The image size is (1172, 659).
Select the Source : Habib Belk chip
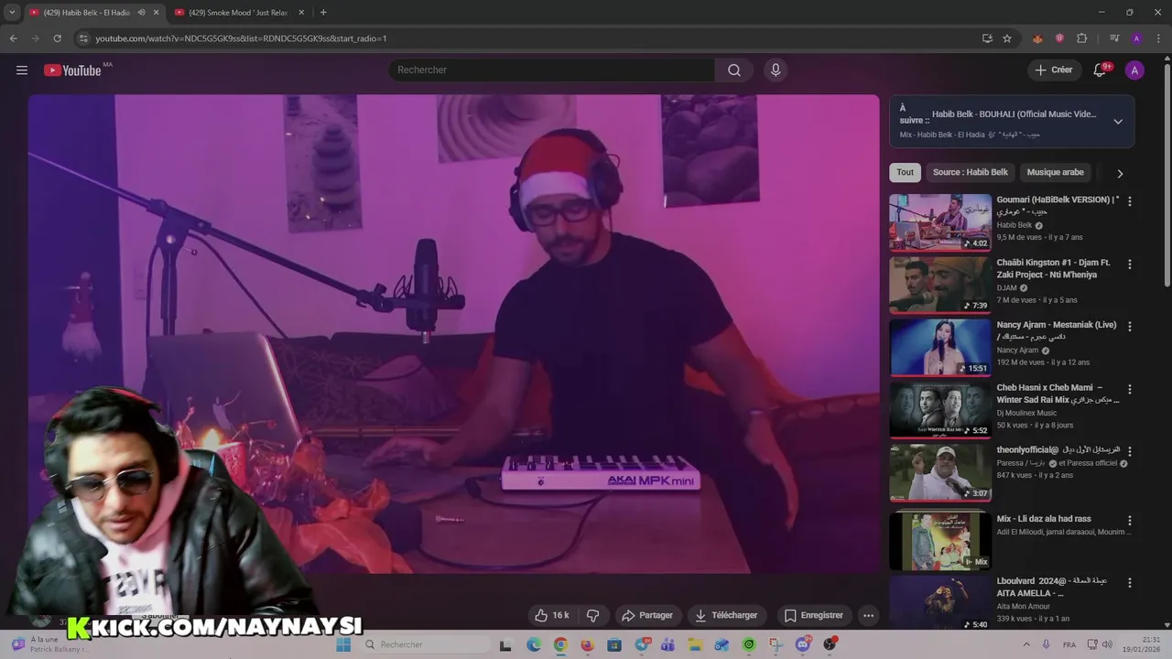[x=970, y=172]
